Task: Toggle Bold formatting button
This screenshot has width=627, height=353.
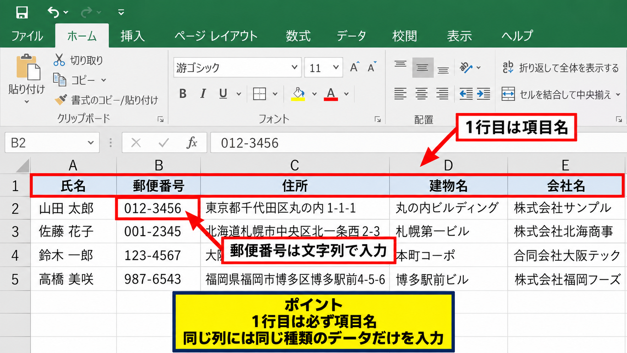Action: [x=183, y=93]
